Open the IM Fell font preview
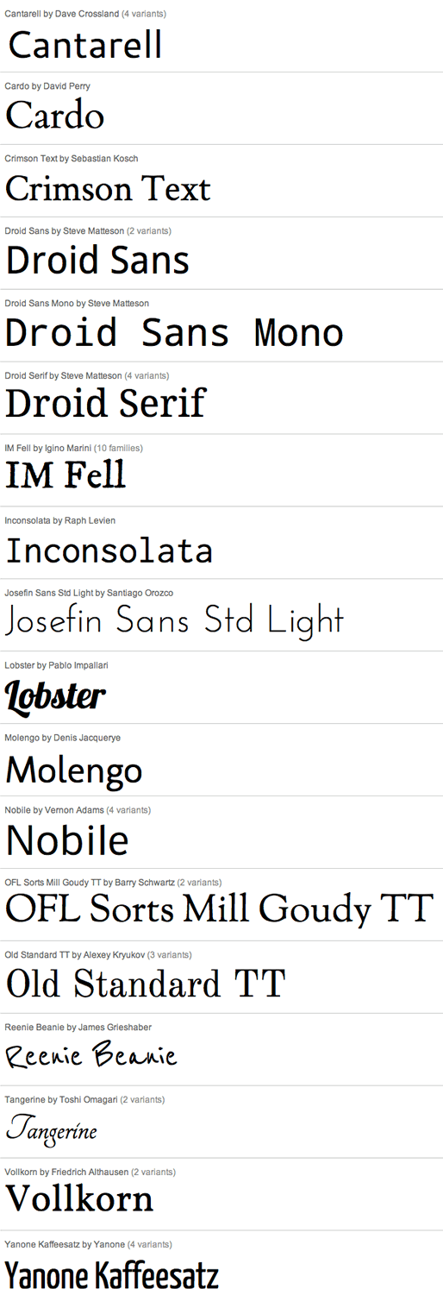 pyautogui.click(x=66, y=475)
